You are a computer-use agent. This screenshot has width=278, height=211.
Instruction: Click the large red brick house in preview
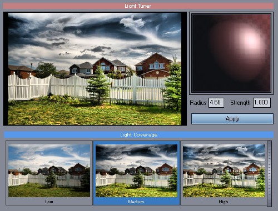[155, 66]
